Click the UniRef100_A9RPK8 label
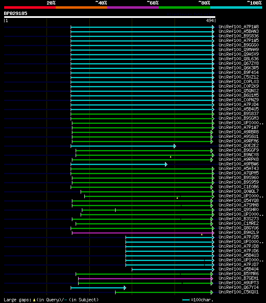Viewport: 266px width, 303px height. click(239, 160)
